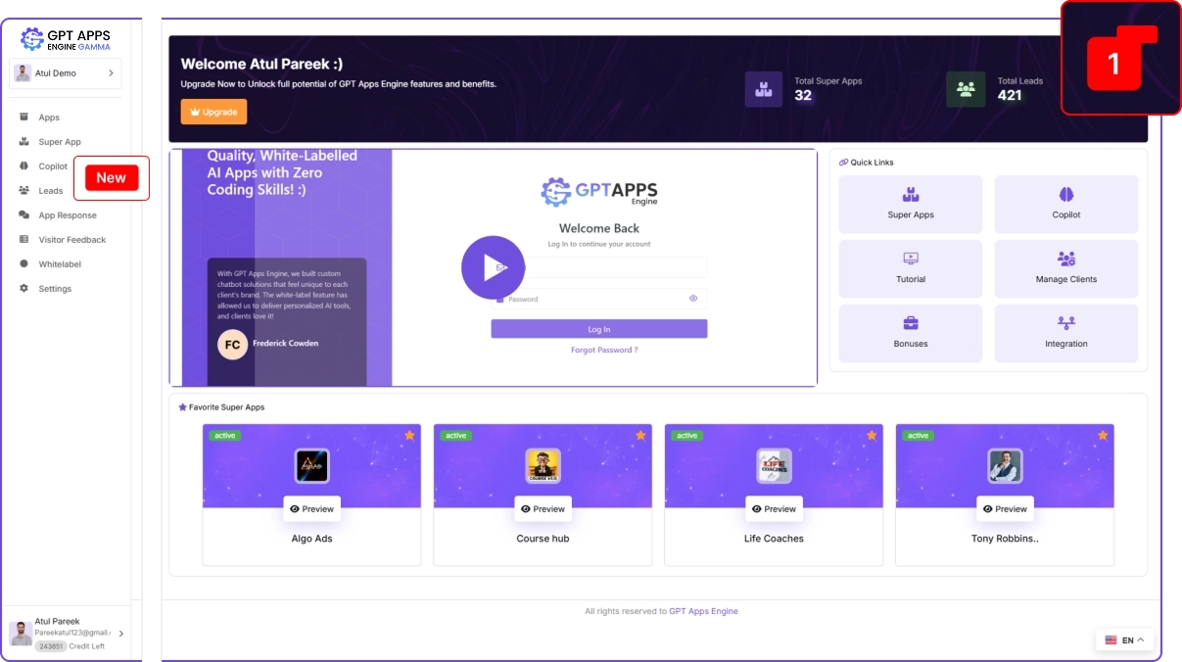Click the GPT Apps Engine footer link
This screenshot has height=662, width=1182.
click(x=703, y=611)
